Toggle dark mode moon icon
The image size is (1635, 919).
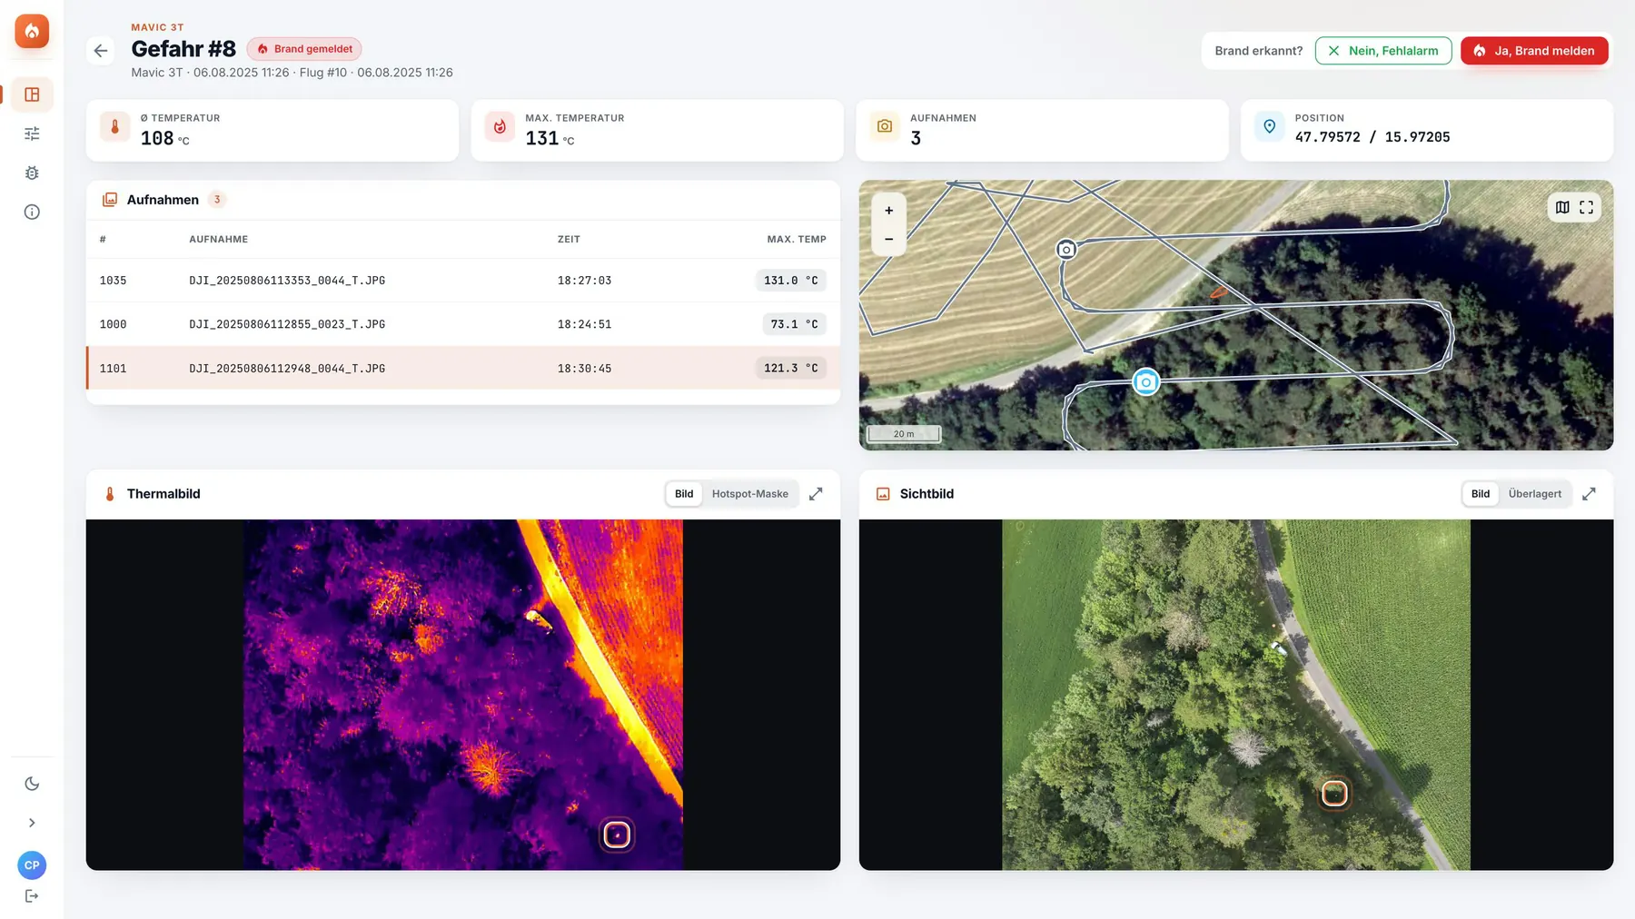32,784
